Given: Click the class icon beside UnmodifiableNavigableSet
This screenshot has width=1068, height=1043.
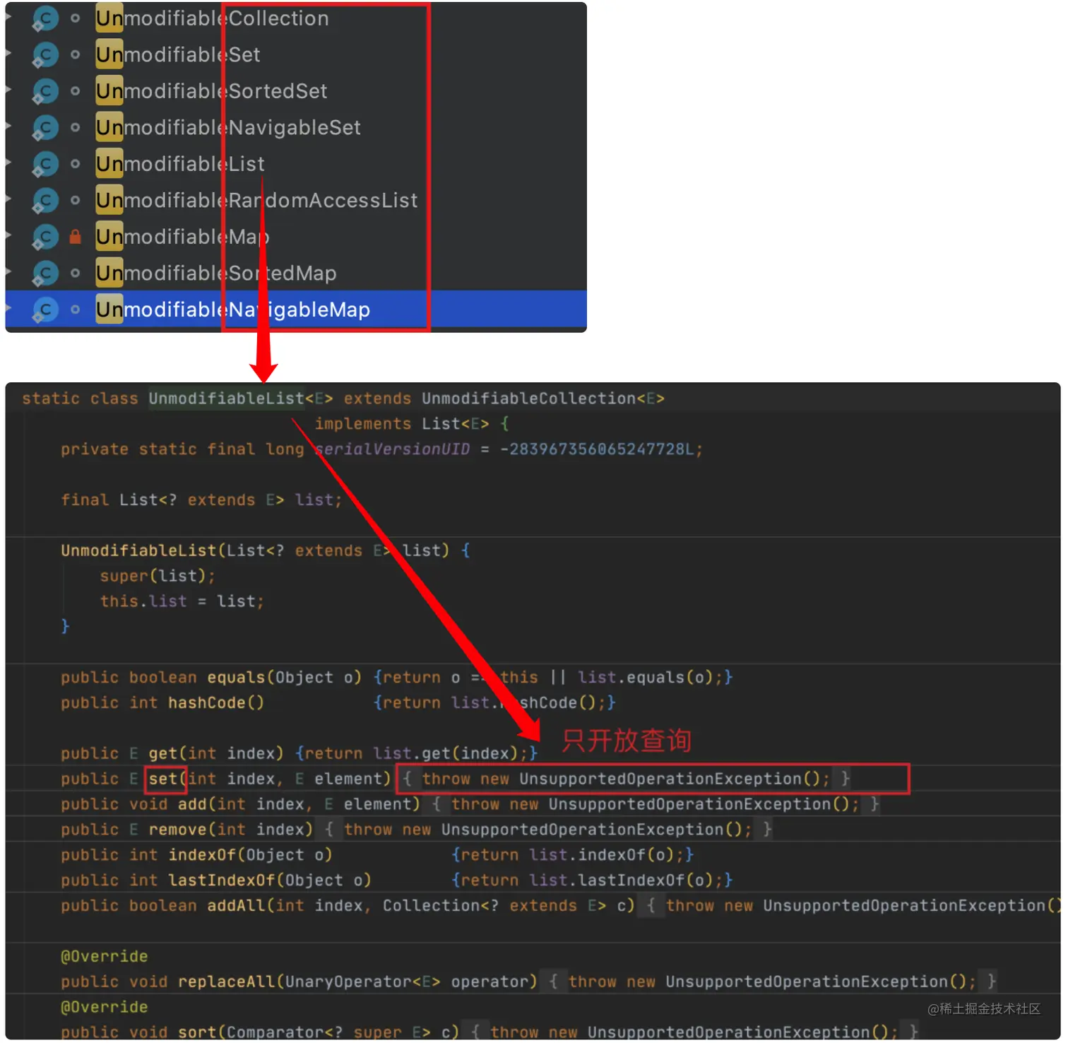Looking at the screenshot, I should [45, 128].
